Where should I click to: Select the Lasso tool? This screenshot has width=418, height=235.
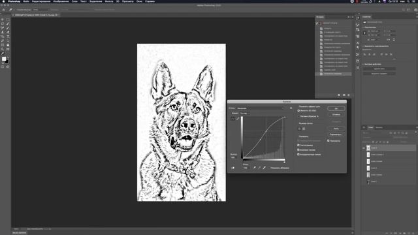pos(3,23)
